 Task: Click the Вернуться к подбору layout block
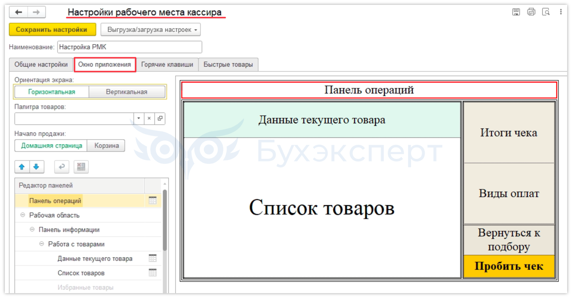click(x=509, y=240)
